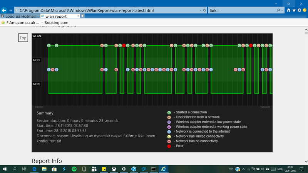This screenshot has width=308, height=173.
Task: Click the OneDrive cloud tray icon
Action: (268, 169)
